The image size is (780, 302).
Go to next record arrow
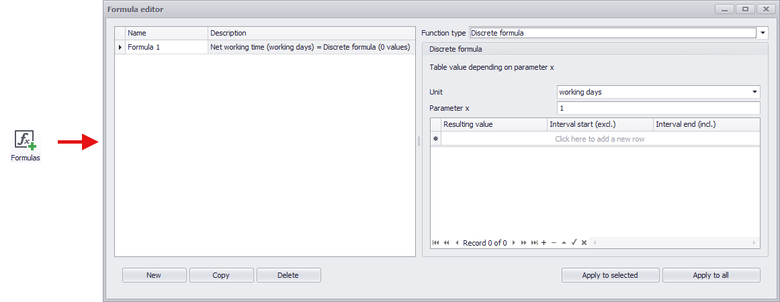click(x=514, y=243)
